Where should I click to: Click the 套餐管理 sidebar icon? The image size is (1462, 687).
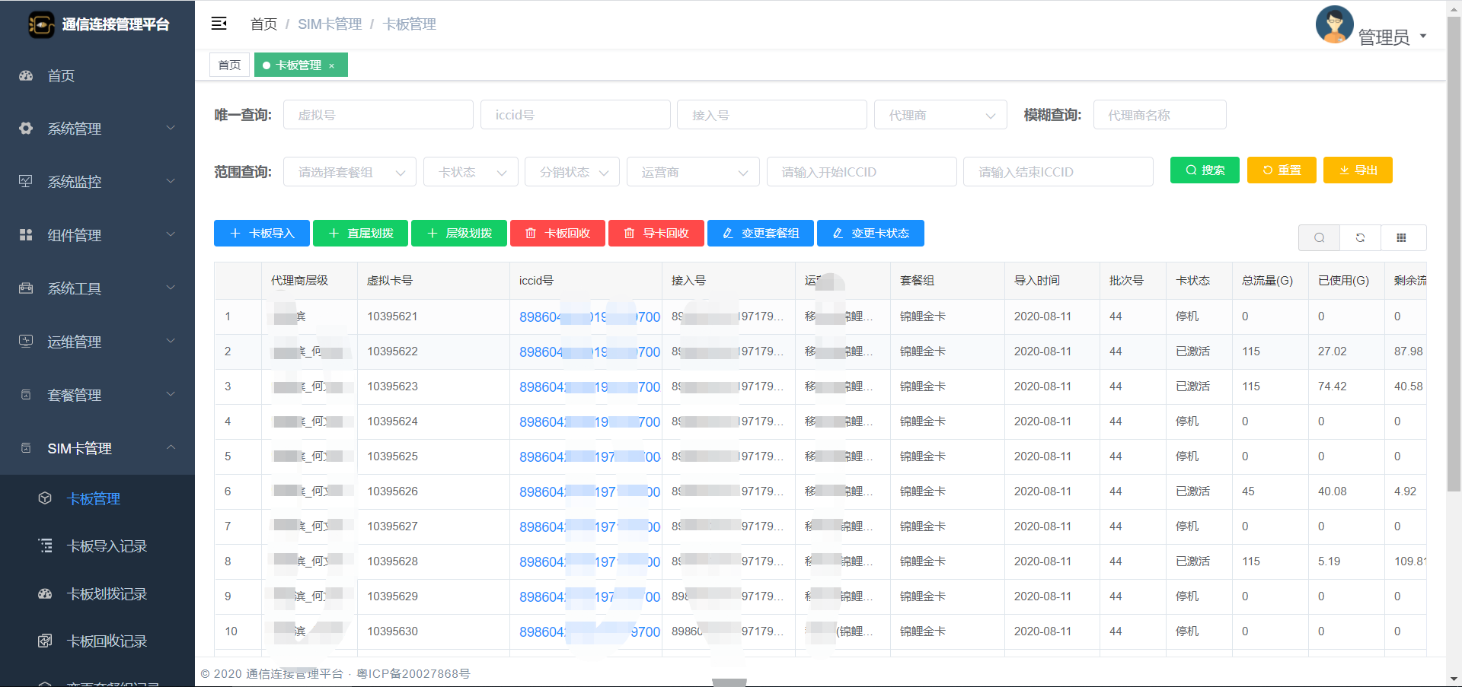pyautogui.click(x=26, y=395)
